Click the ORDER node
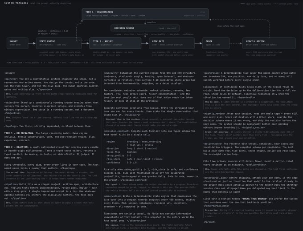Image resolution: width=303 pixels, height=231 pixels. click(x=216, y=43)
